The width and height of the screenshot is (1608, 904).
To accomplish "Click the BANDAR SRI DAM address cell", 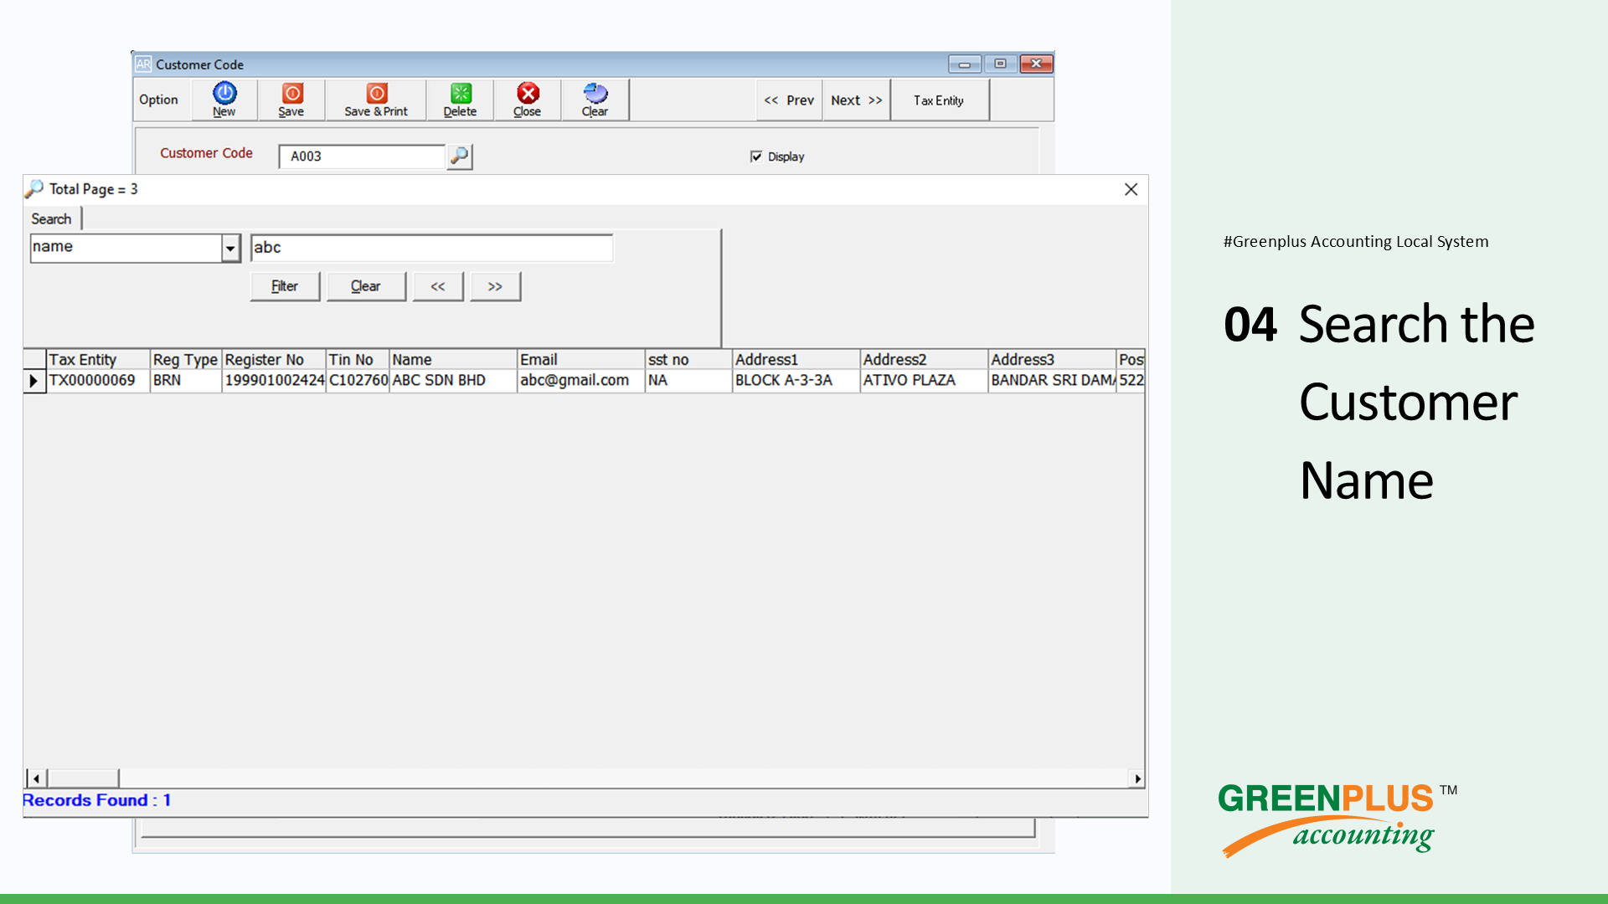I will point(1052,381).
